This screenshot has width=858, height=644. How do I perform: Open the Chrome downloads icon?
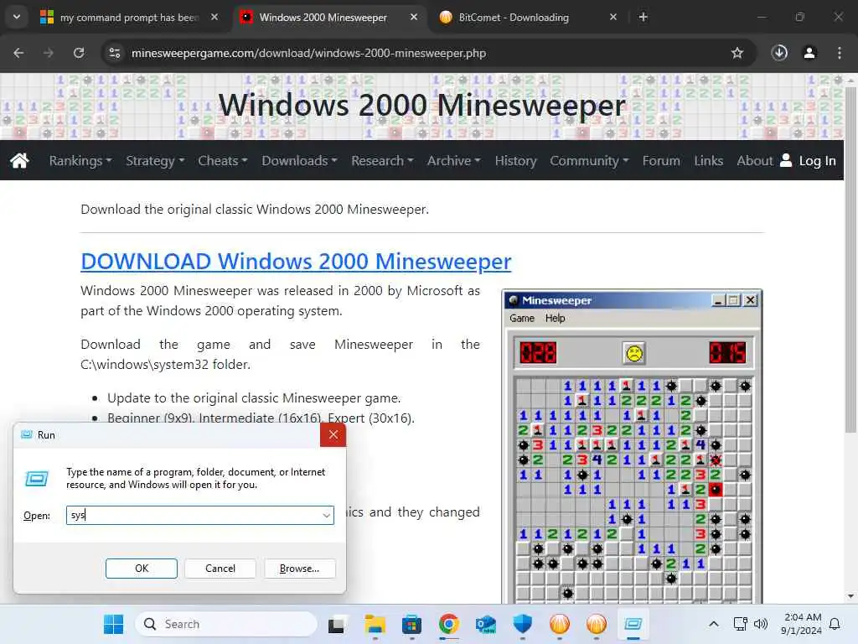tap(779, 53)
